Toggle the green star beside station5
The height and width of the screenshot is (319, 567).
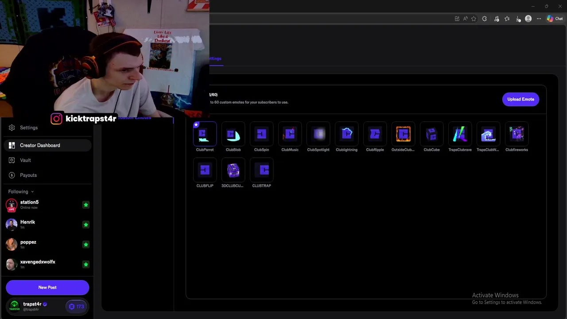tap(85, 205)
